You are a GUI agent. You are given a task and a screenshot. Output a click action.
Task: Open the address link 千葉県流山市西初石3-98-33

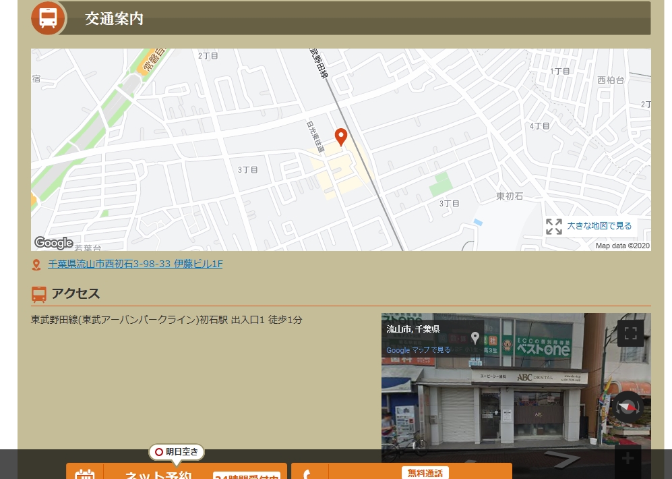[x=135, y=264]
